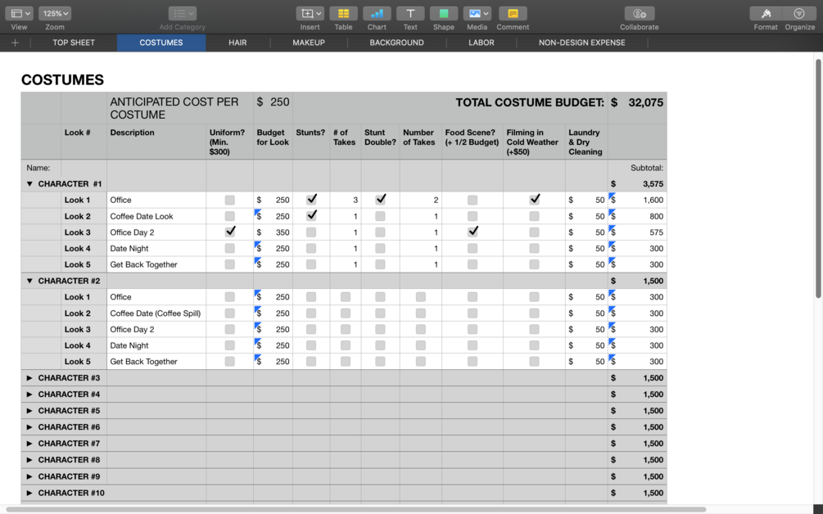Check Cold Weather for Character #2 Date Night
The image size is (823, 514).
[x=534, y=345]
